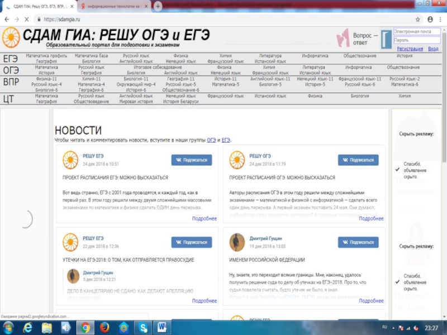Click the Электронная почта input field
Image resolution: width=447 pixels, height=335 pixels.
point(416,32)
